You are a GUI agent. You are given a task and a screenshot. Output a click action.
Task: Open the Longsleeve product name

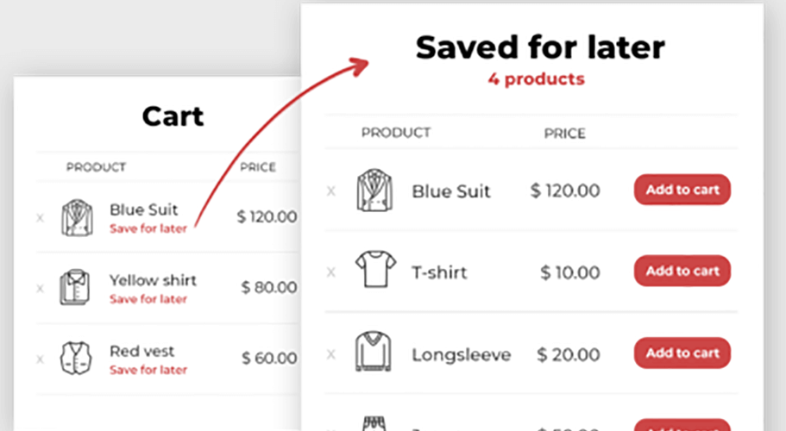tap(461, 354)
